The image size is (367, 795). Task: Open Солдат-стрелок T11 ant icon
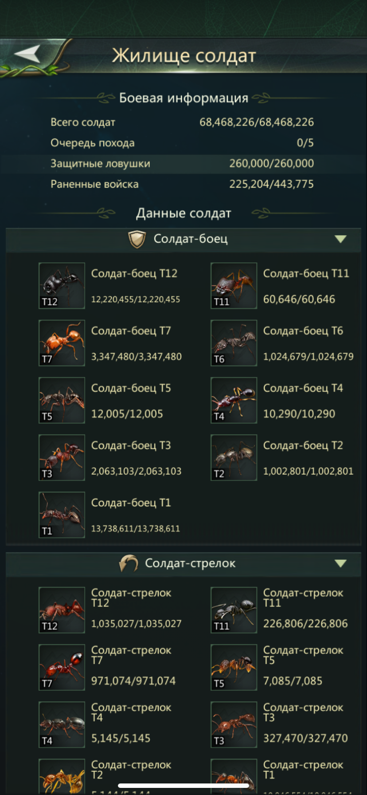pyautogui.click(x=234, y=610)
